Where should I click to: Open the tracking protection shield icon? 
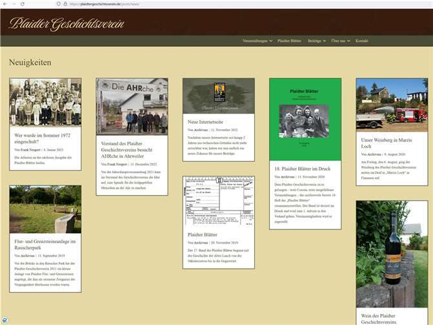pyautogui.click(x=59, y=4)
